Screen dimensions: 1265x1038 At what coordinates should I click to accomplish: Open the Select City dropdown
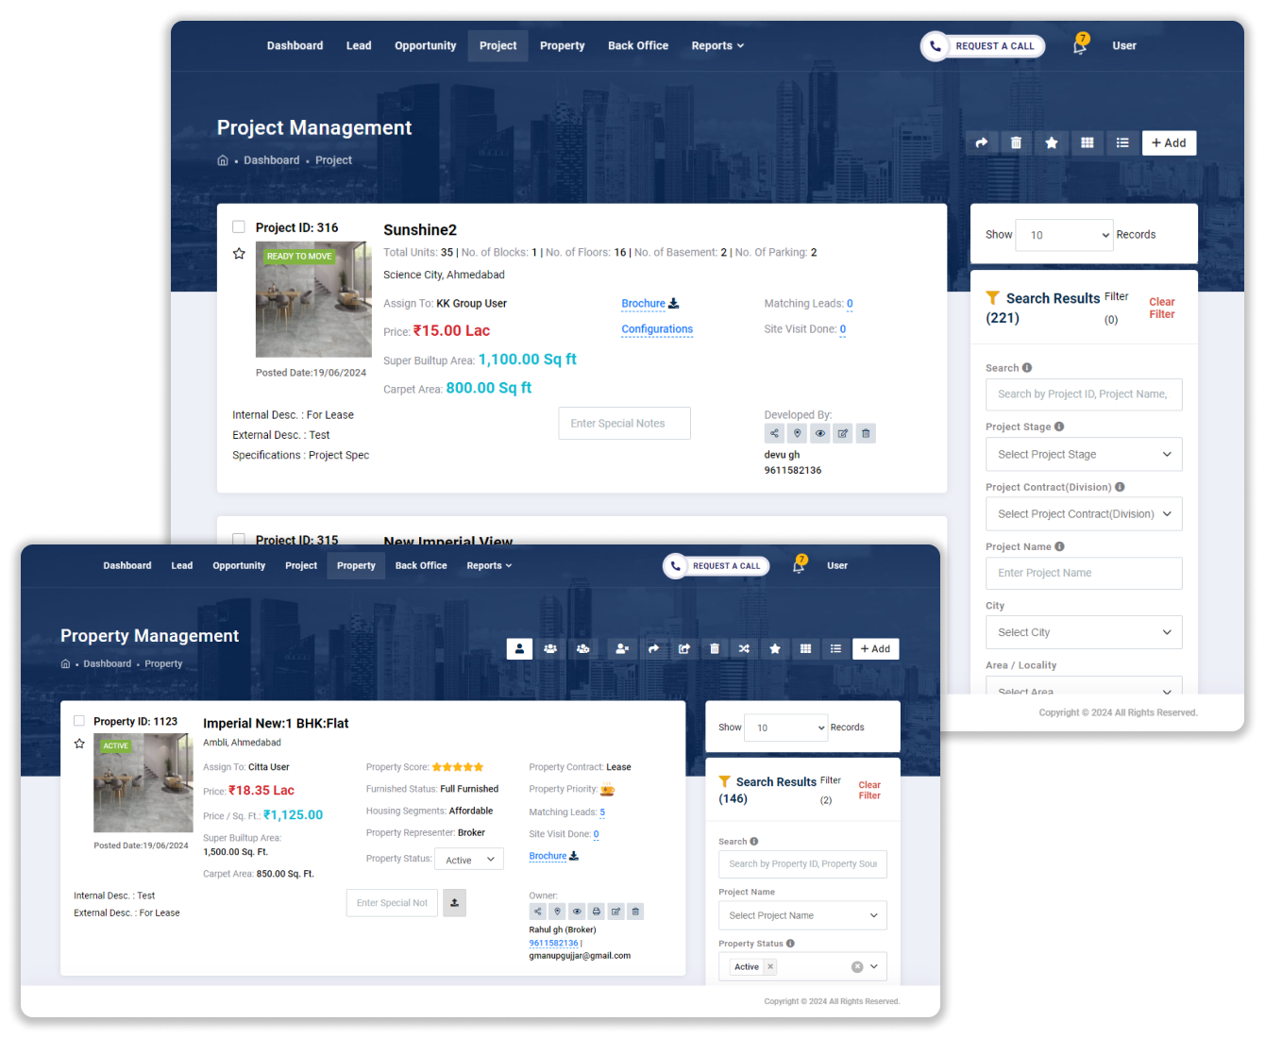click(1083, 632)
